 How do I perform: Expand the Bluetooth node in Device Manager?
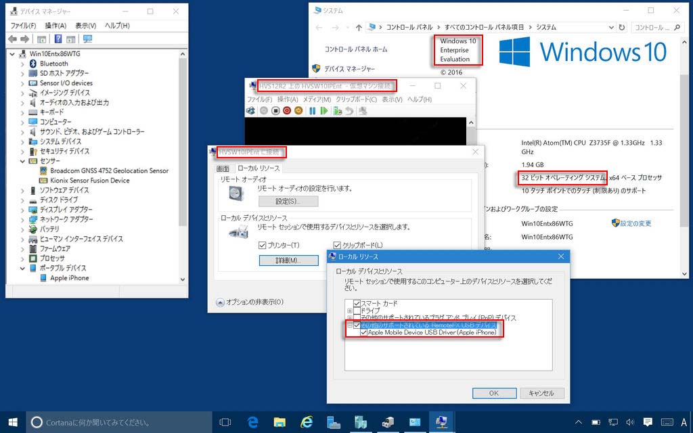pyautogui.click(x=22, y=64)
